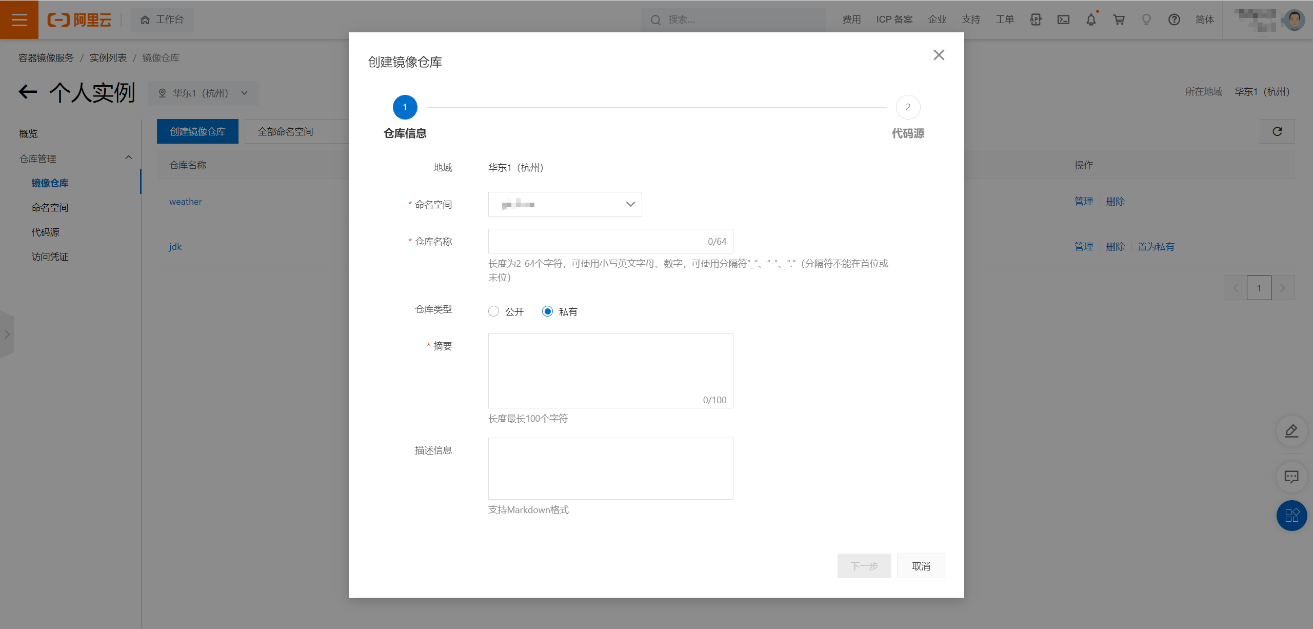Open the hamburger menu in top-left
1313x629 pixels.
click(x=19, y=19)
